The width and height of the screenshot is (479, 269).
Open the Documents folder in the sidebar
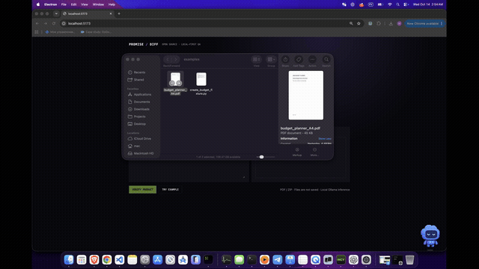point(139,102)
